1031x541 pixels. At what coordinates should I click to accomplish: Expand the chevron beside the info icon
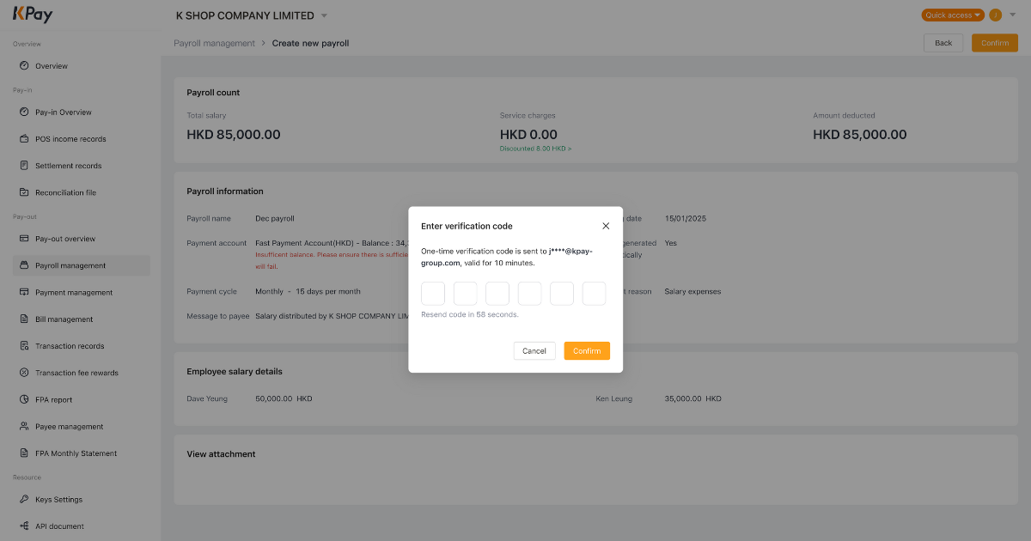[x=1014, y=15]
